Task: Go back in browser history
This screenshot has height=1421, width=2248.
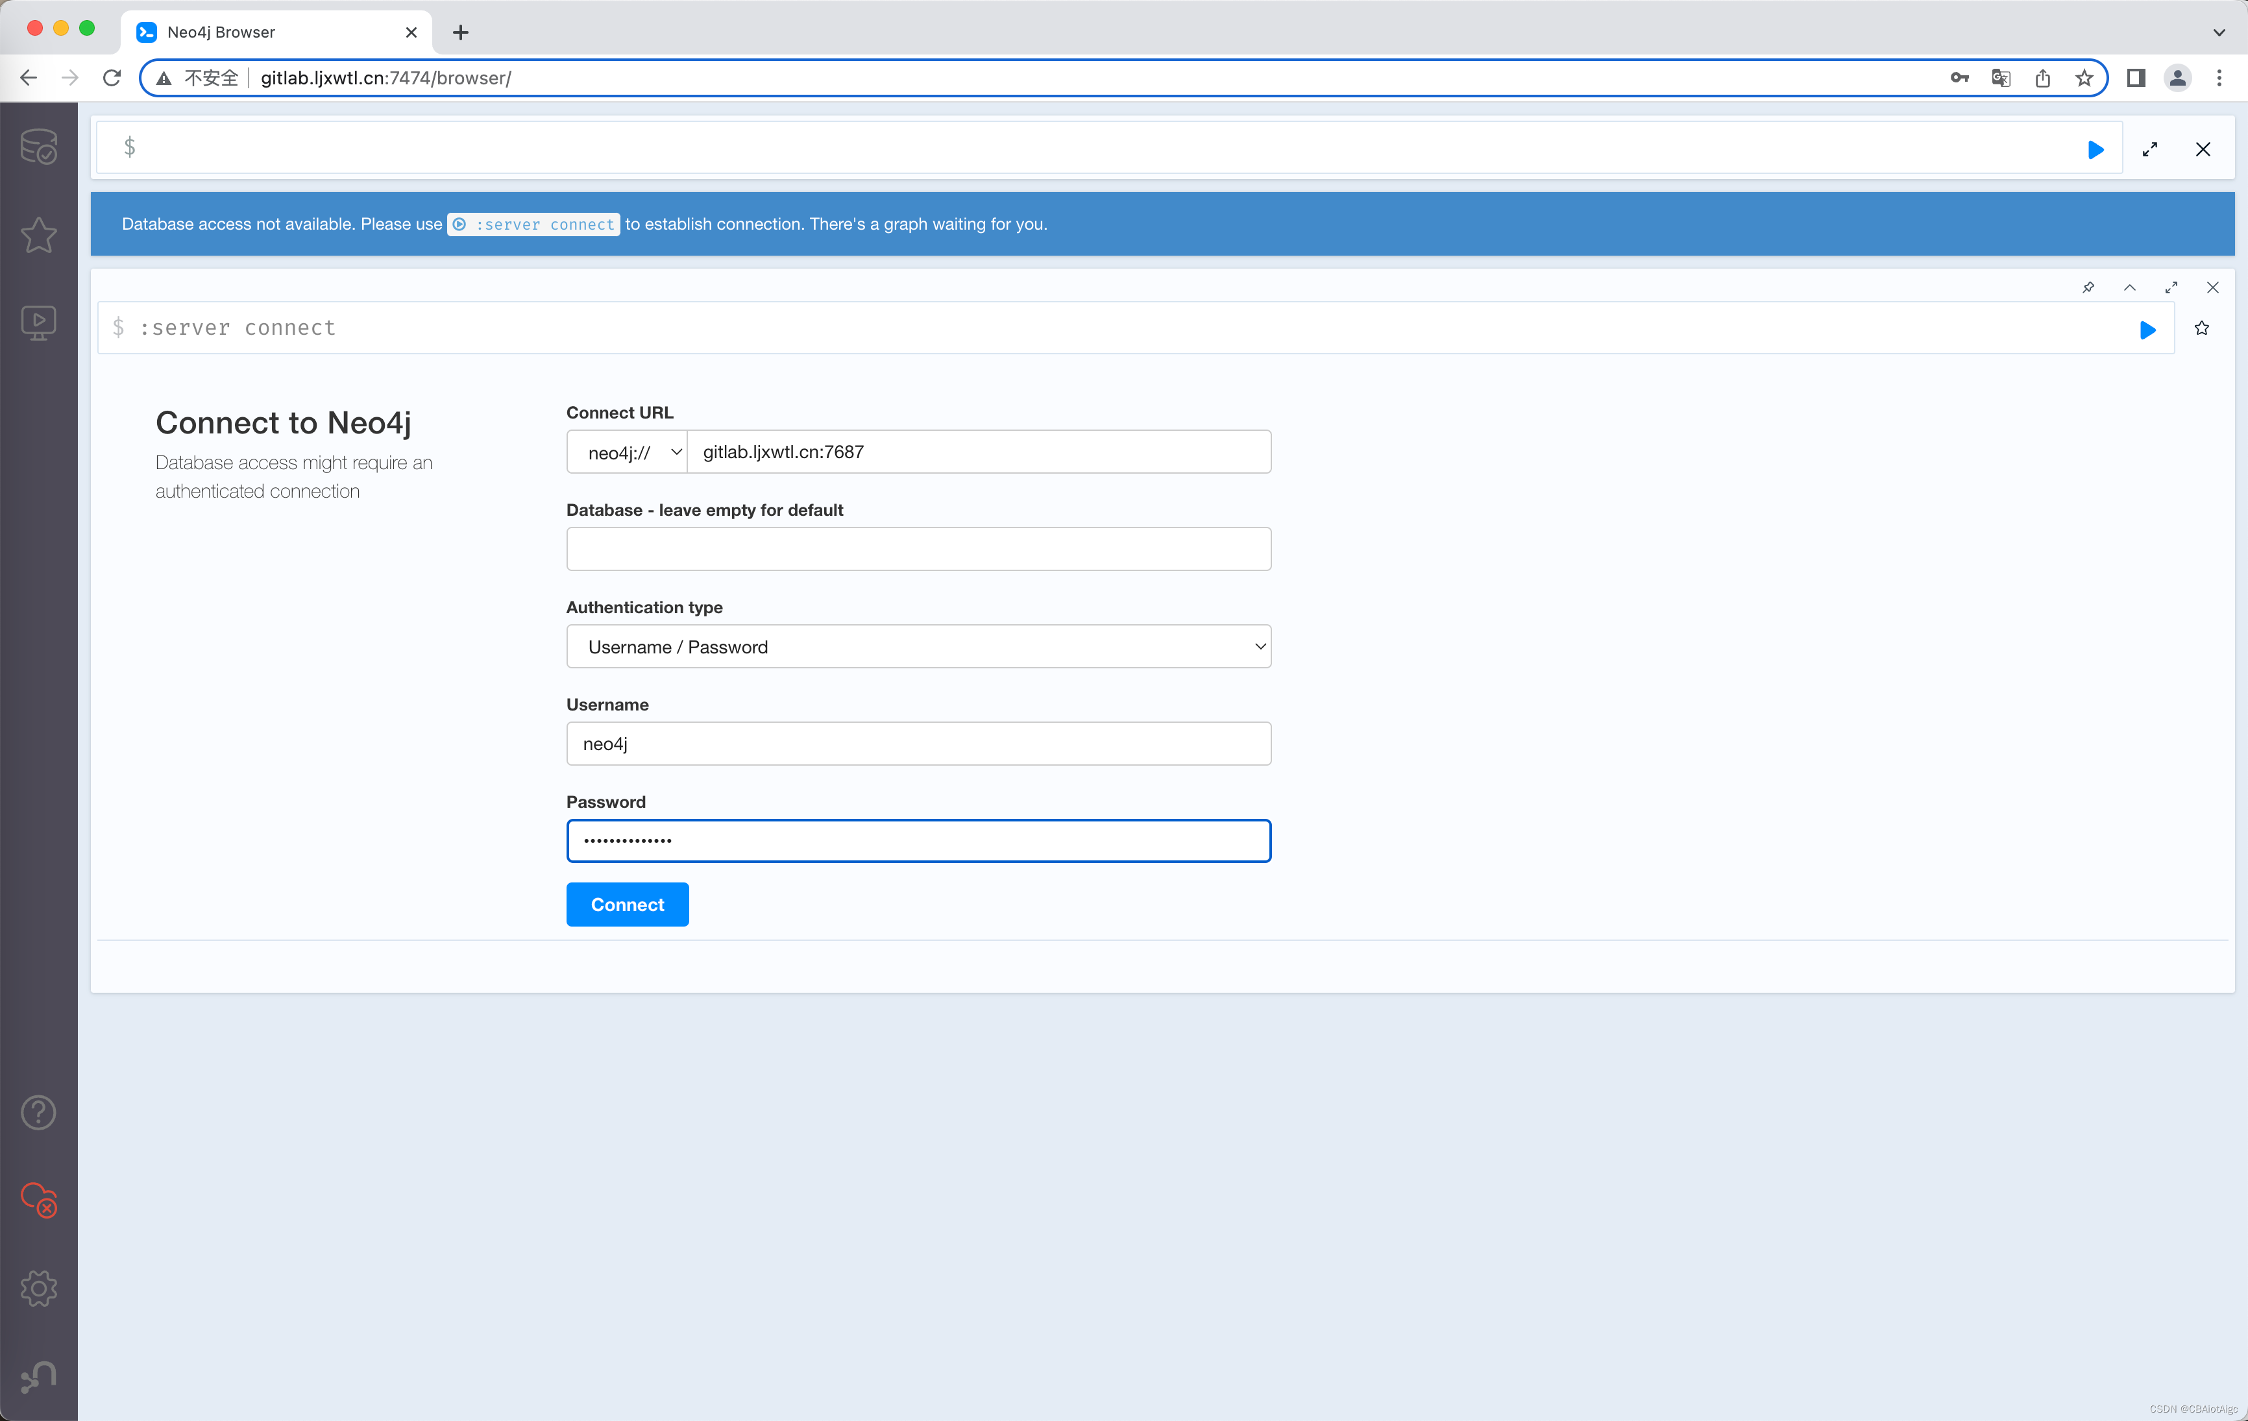Action: click(29, 77)
